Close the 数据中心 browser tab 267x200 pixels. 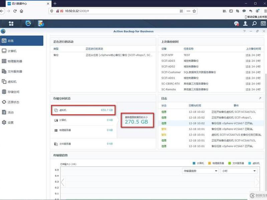click(48, 4)
